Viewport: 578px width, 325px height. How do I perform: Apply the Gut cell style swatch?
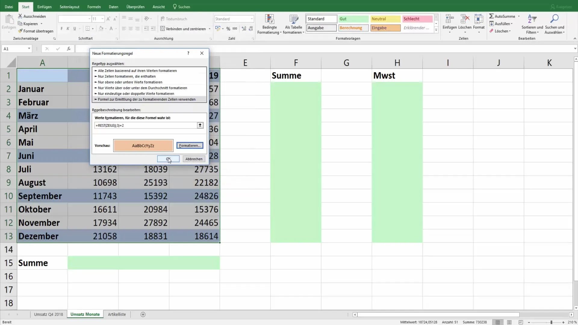(353, 19)
